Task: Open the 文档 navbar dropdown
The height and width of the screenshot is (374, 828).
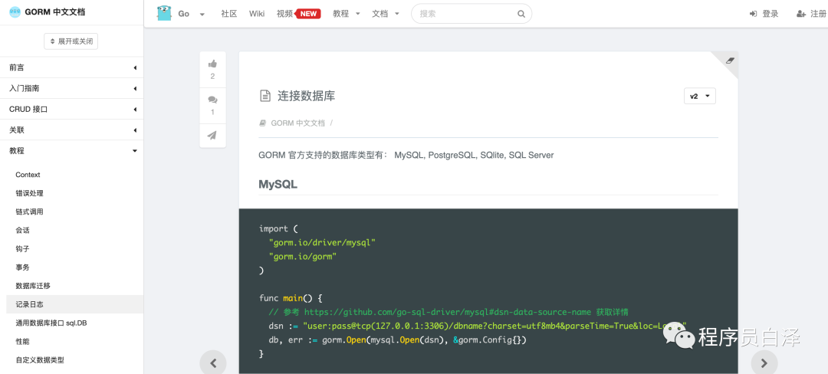Action: (x=386, y=14)
